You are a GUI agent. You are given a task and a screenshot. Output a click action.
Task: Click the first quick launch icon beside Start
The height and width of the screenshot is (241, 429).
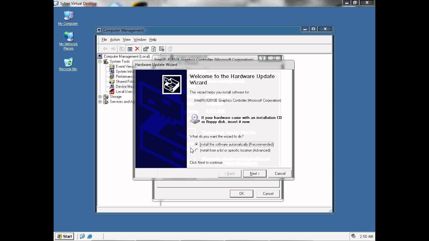(x=82, y=236)
